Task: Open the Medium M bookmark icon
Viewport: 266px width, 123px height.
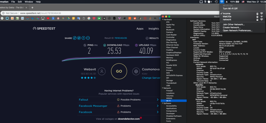Action: click(104, 18)
